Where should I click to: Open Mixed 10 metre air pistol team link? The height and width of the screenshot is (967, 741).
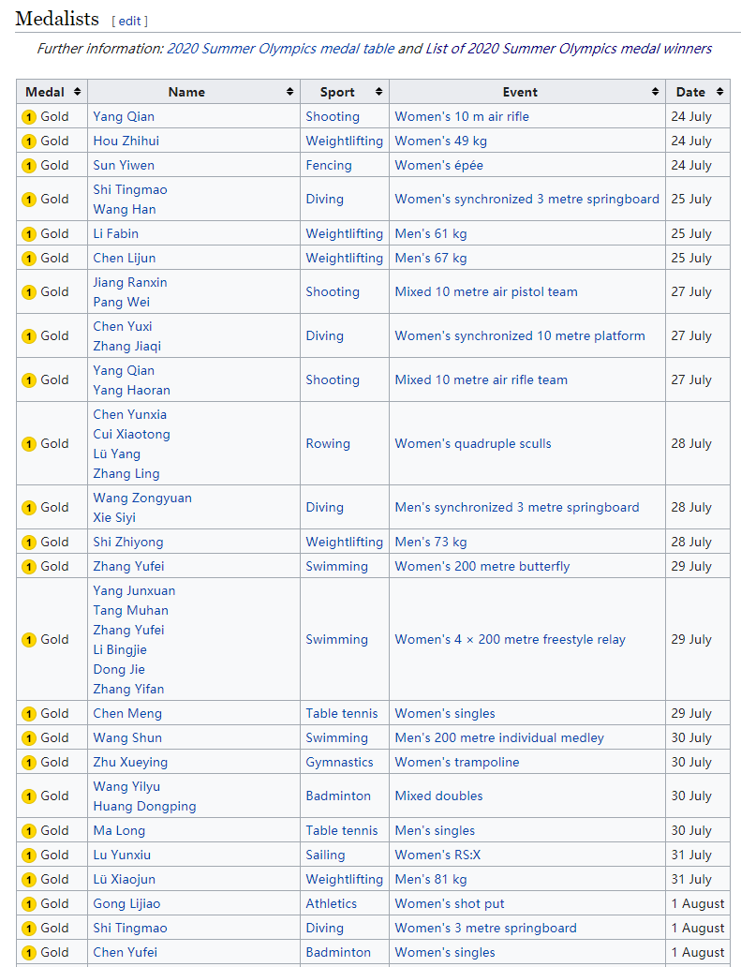pos(486,291)
